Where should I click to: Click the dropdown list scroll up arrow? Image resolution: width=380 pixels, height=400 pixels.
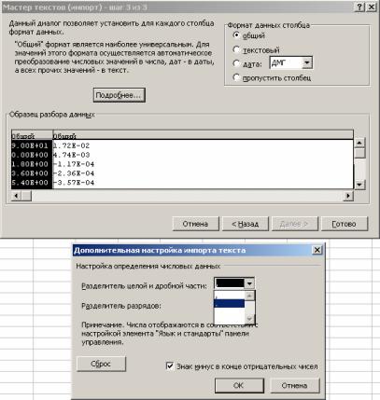pyautogui.click(x=249, y=296)
